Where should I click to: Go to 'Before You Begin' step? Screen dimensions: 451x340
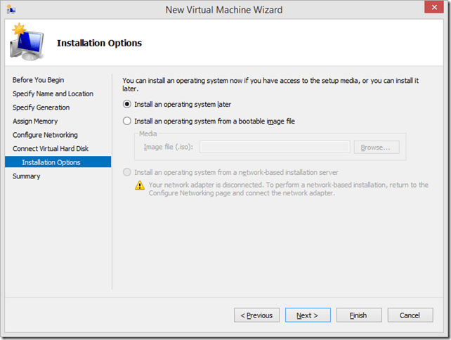coord(38,80)
